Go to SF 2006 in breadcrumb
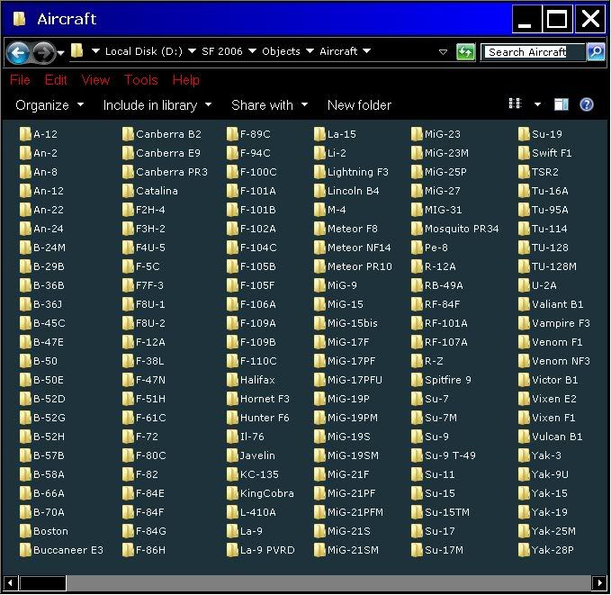This screenshot has width=611, height=595. click(222, 51)
